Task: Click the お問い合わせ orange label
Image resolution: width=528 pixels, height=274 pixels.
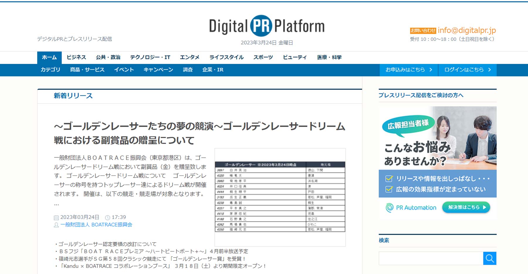Action: point(423,30)
